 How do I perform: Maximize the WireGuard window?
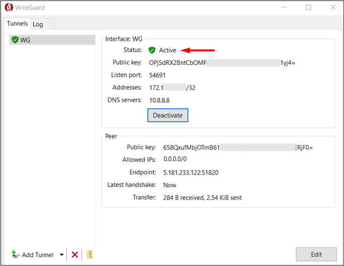pos(309,7)
